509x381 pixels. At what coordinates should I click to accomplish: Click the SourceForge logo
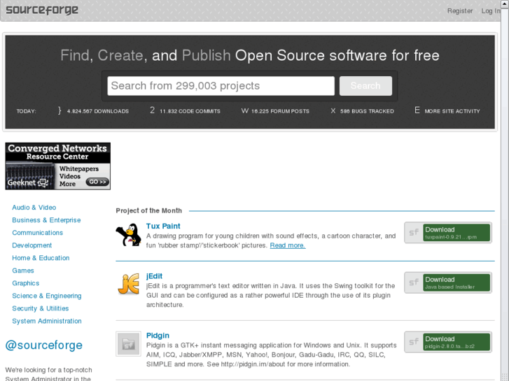(x=42, y=10)
